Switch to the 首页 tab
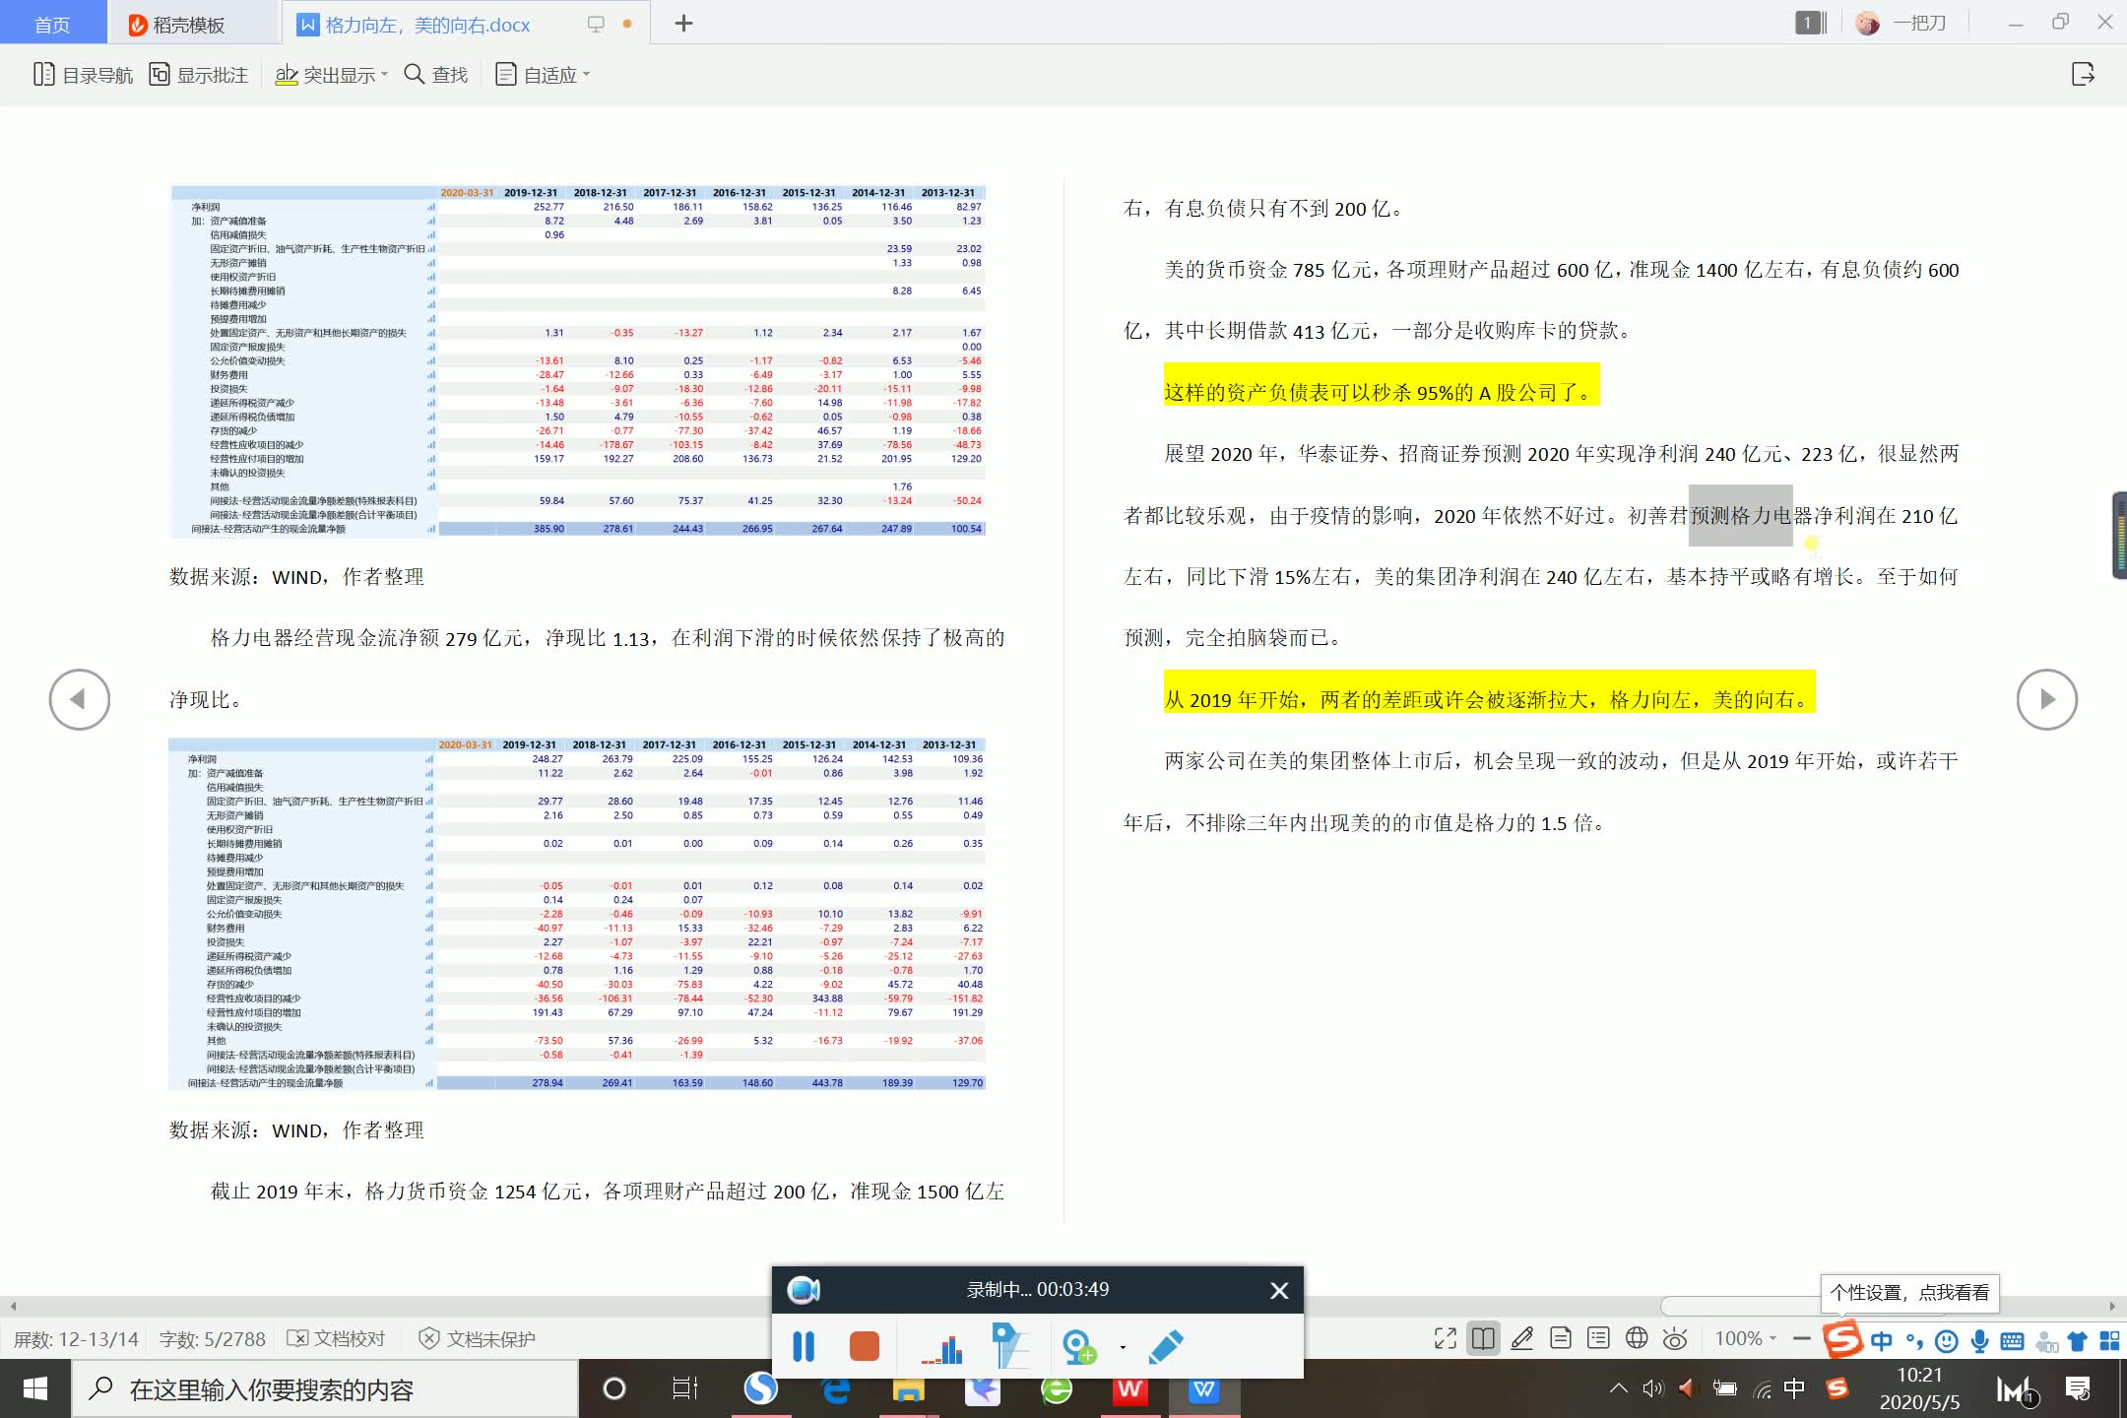Screen dimensions: 2127x1418 pos(52,24)
